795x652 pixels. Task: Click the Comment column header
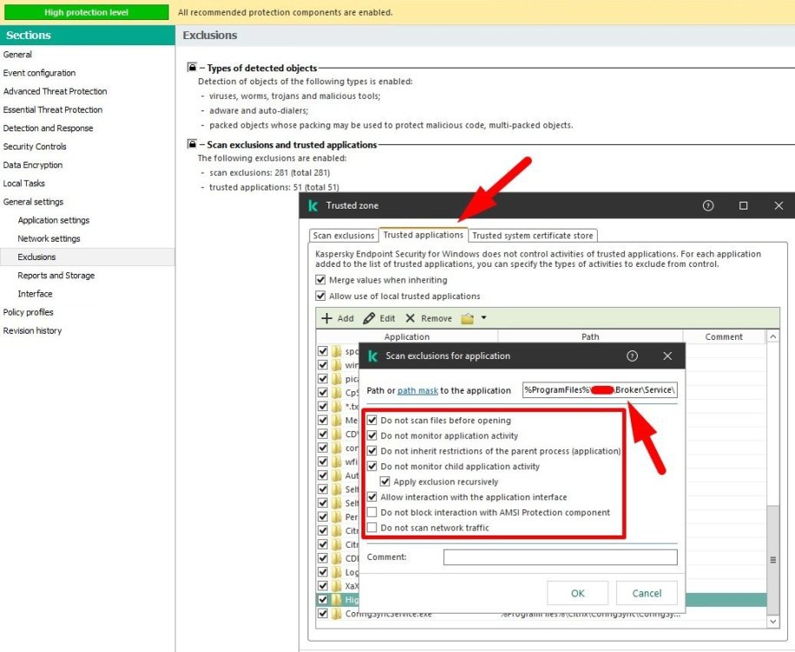[724, 336]
